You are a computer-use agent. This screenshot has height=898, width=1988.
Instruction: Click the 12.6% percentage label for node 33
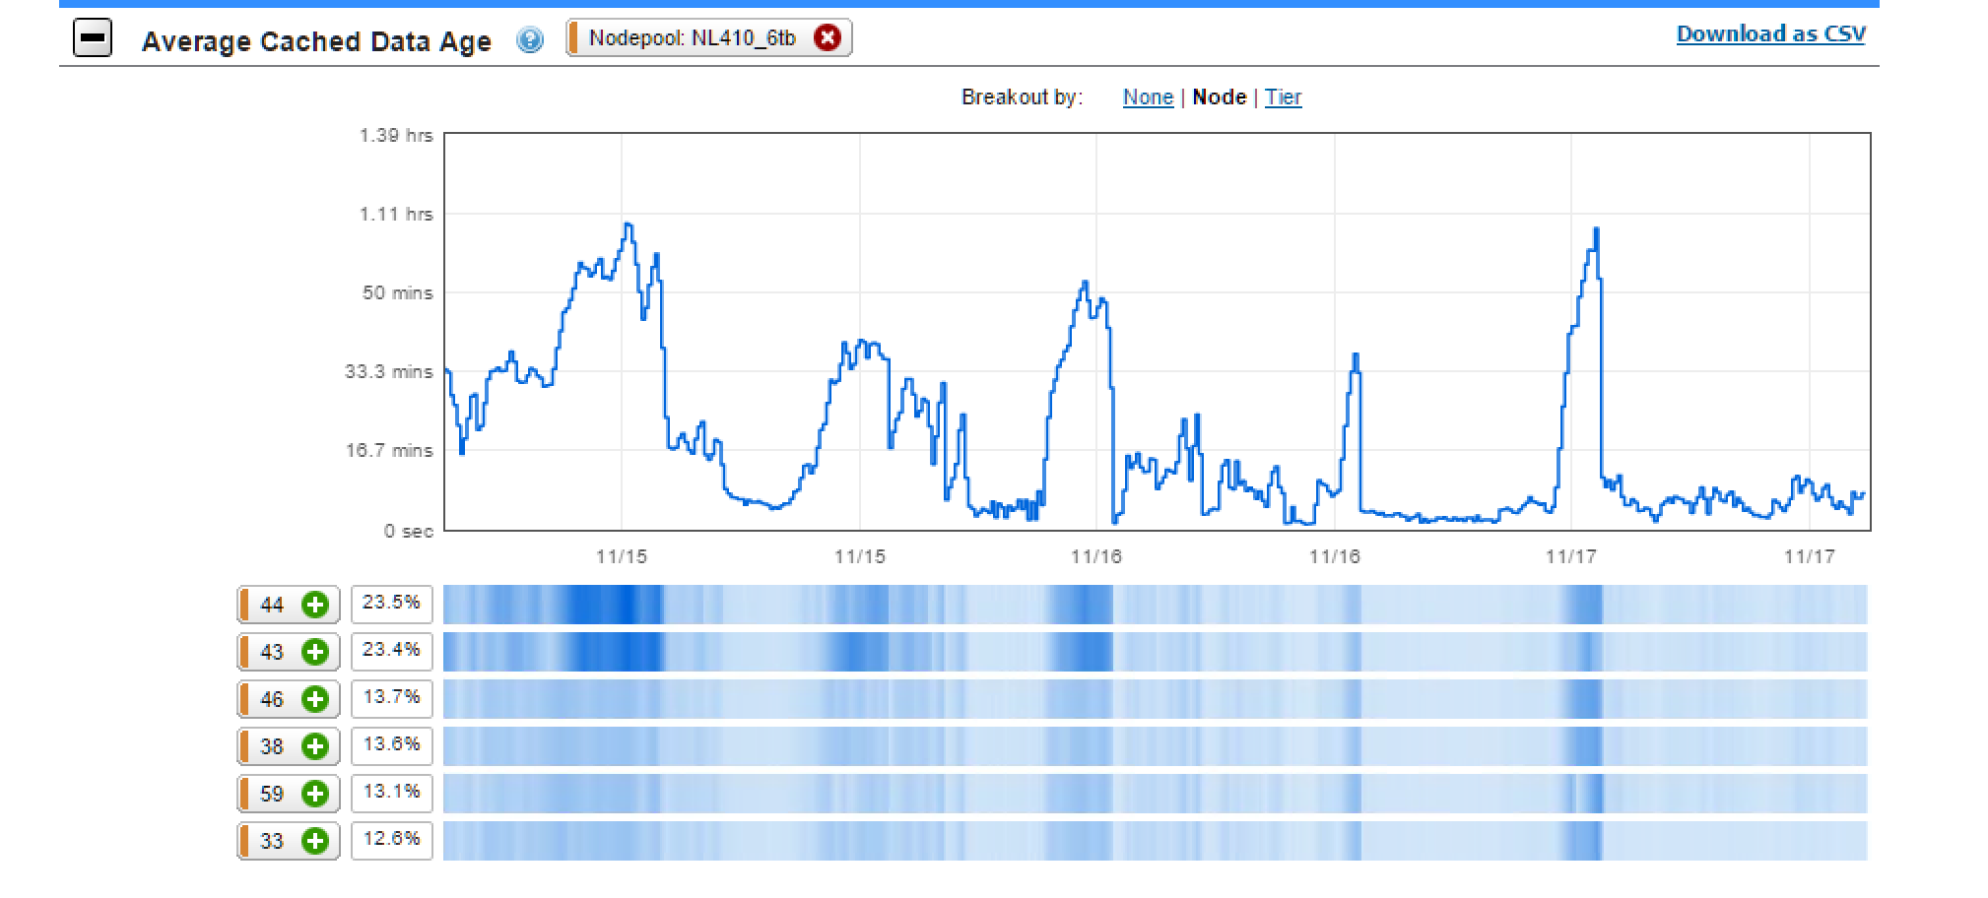[x=391, y=841]
